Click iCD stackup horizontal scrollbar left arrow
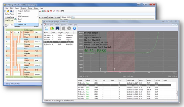This screenshot has width=184, height=107. (x=6, y=80)
